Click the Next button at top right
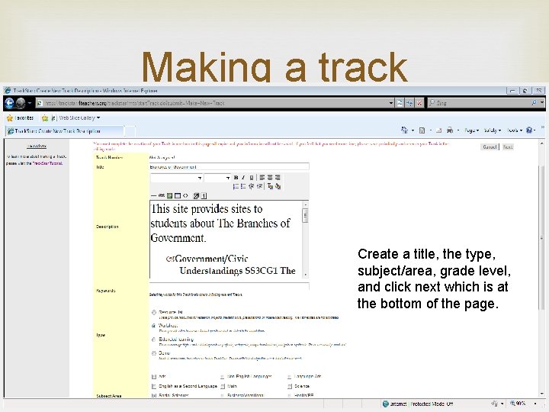549x412 pixels. point(508,147)
